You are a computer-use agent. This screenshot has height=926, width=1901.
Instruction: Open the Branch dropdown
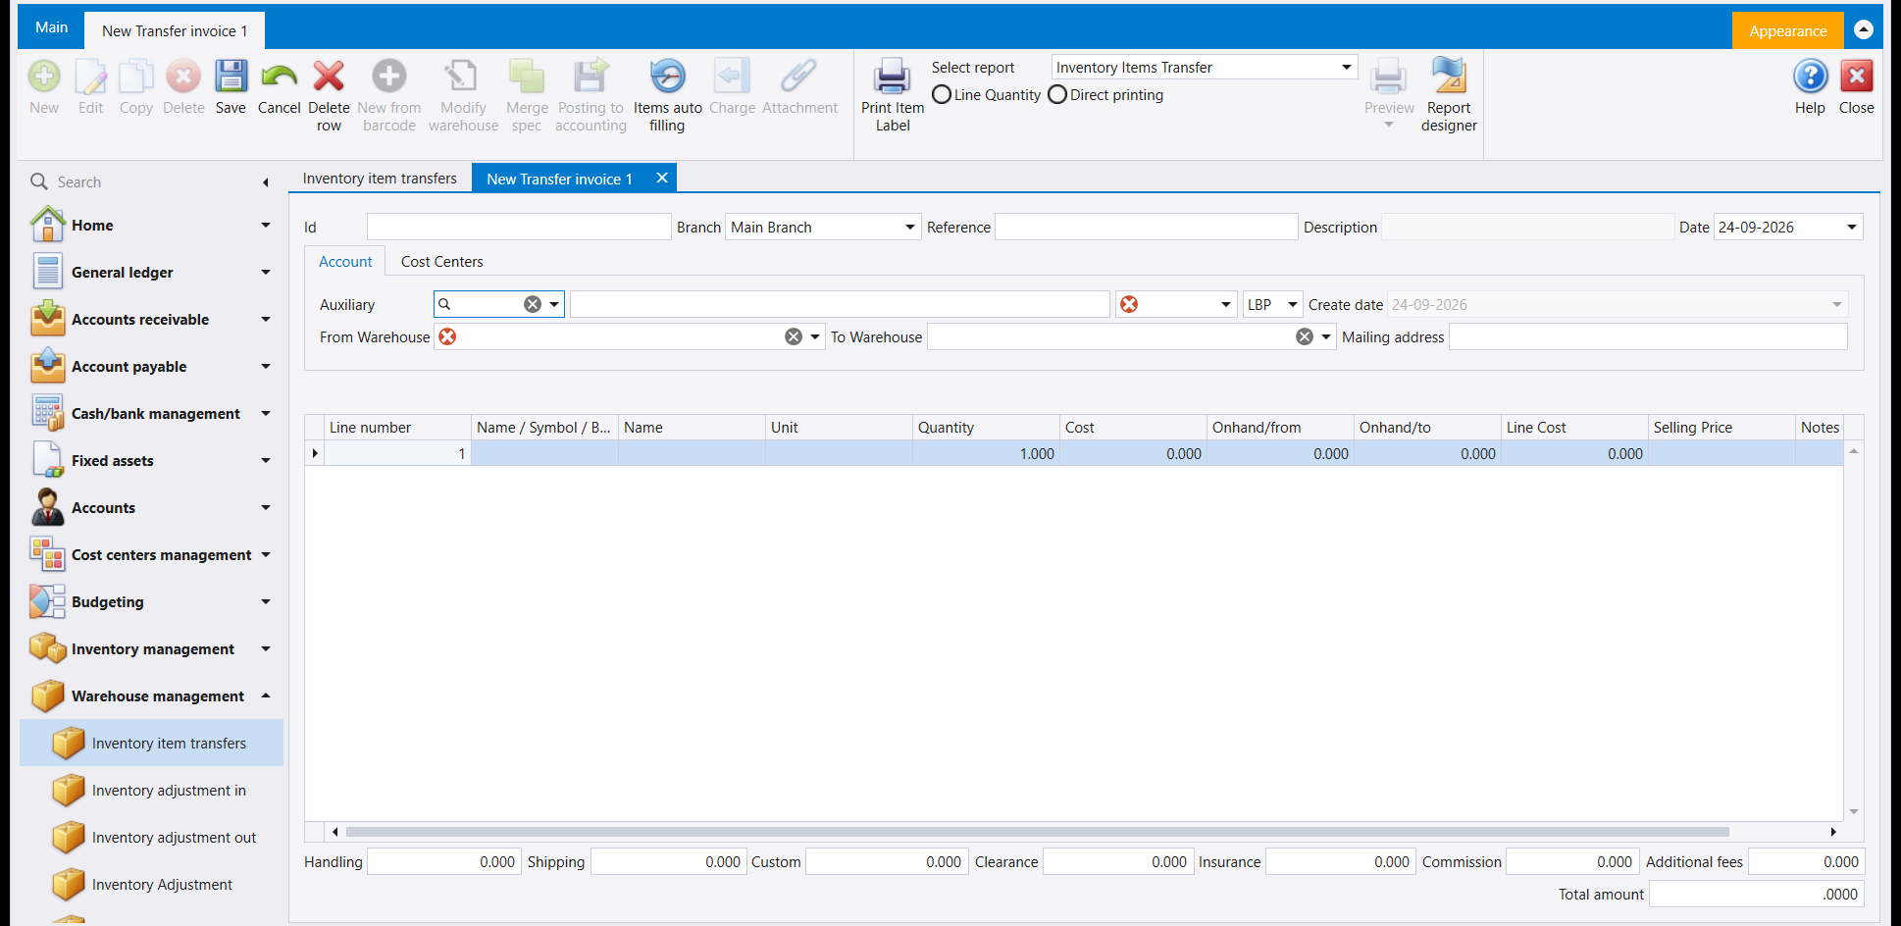coord(909,228)
